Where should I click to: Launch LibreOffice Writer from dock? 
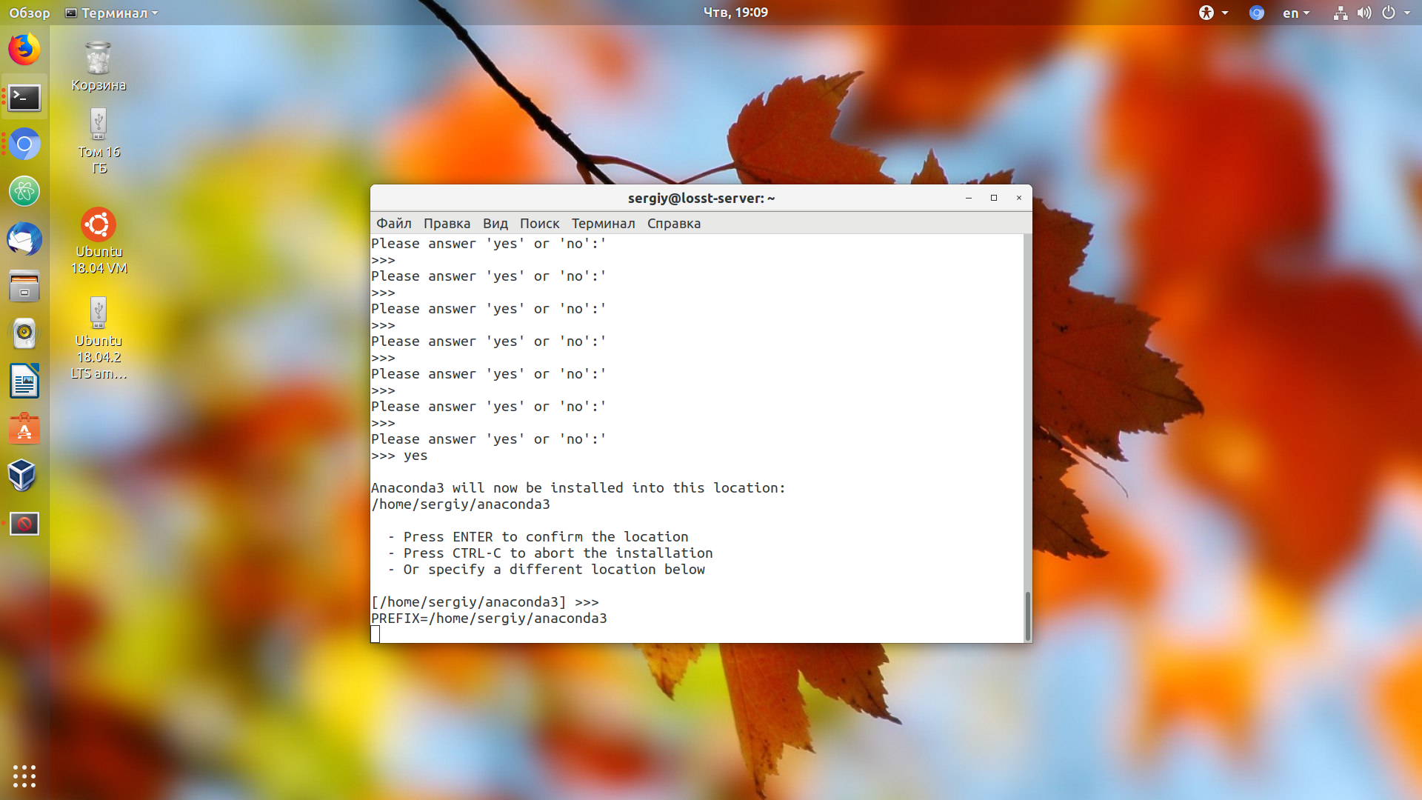click(24, 381)
